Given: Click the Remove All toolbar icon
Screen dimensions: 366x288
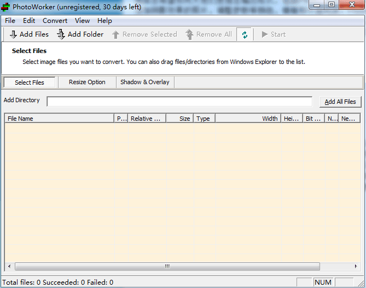Looking at the screenshot, I should pos(189,34).
